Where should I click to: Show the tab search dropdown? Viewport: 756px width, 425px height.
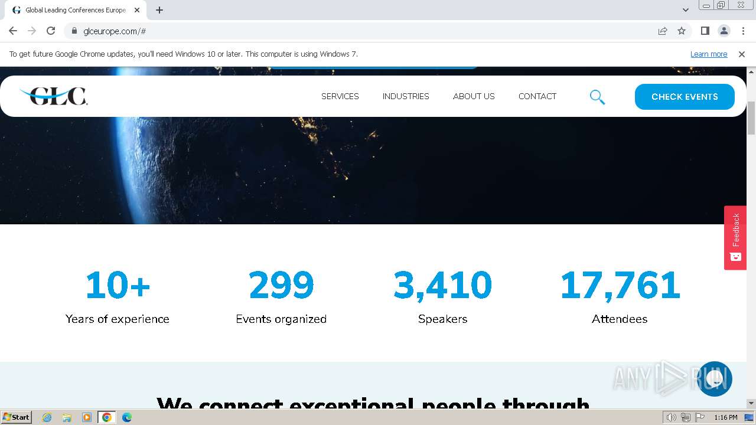coord(686,10)
